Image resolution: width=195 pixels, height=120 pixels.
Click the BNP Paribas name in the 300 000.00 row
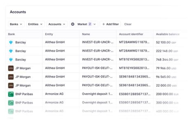point(24,103)
